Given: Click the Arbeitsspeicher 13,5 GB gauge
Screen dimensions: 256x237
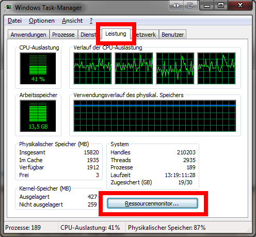Looking at the screenshot, I should 38,116.
